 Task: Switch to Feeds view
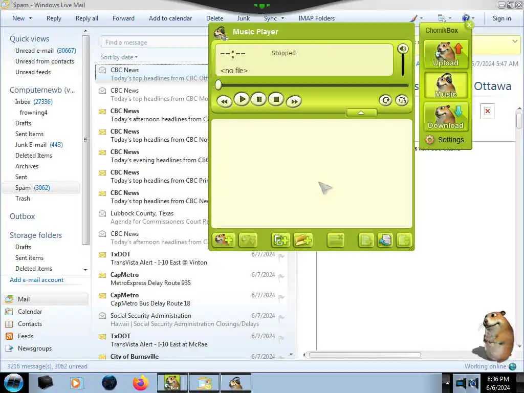click(26, 336)
